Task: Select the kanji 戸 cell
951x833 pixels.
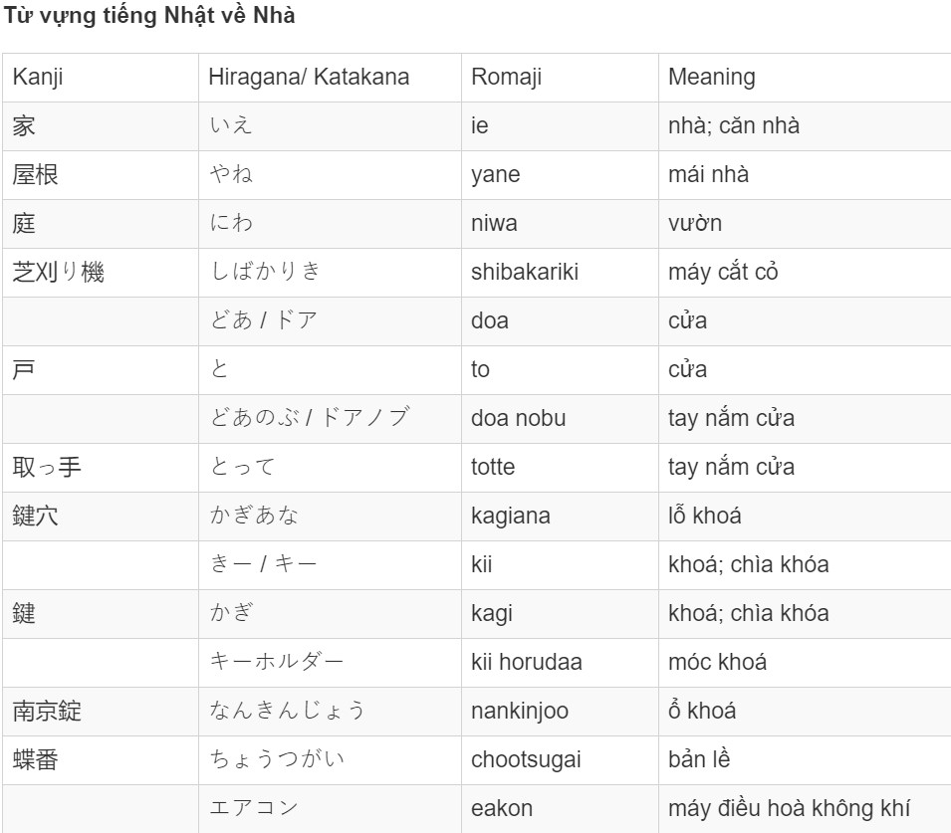Action: [100, 370]
